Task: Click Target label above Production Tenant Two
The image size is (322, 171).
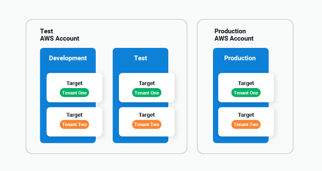Action: point(246,115)
